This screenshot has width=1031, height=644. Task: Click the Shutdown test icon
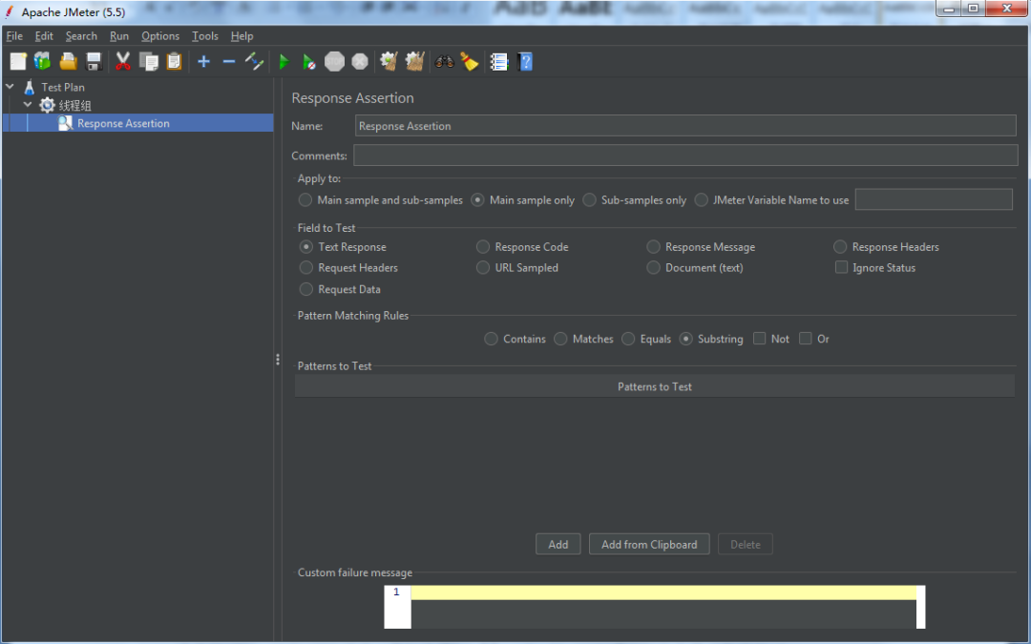click(x=360, y=62)
